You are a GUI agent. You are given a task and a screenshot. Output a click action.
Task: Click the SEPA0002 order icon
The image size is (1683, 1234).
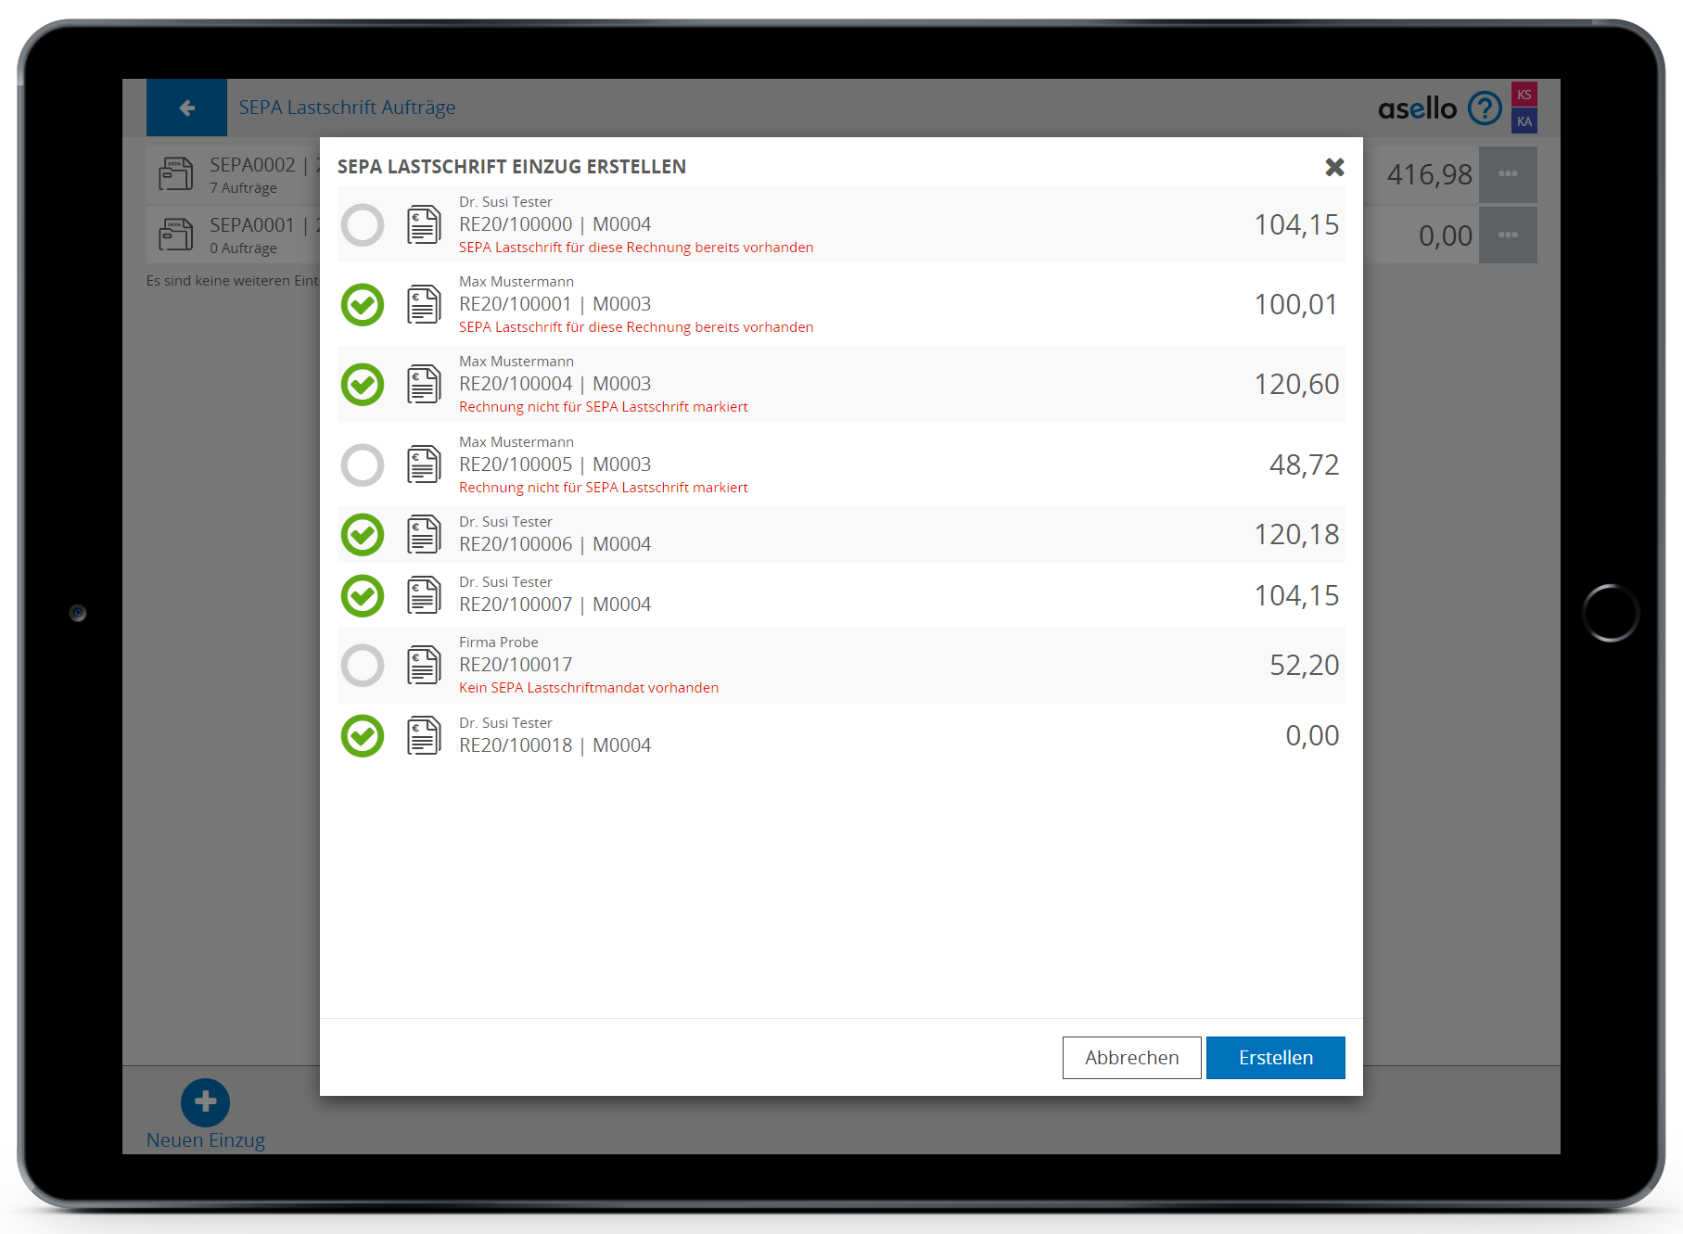pyautogui.click(x=175, y=174)
